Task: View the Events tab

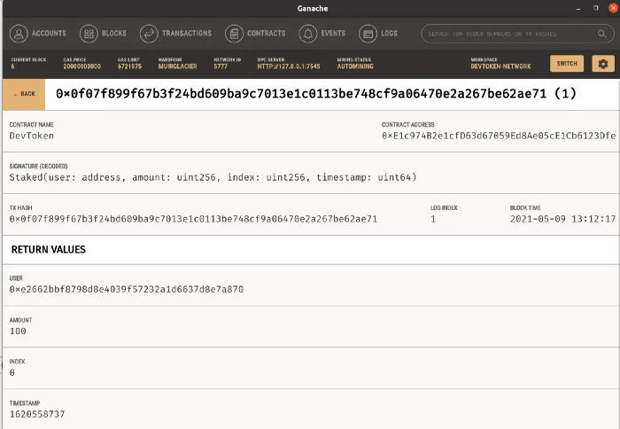Action: (x=333, y=34)
